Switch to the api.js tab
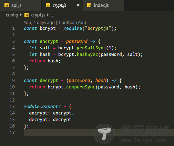This screenshot has height=146, width=174. [21, 5]
